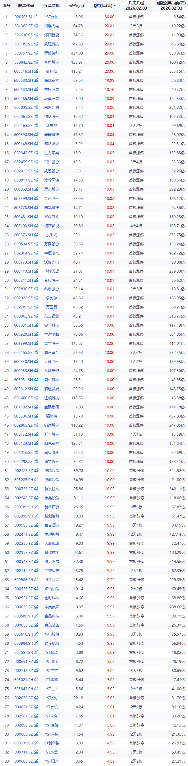Open stock code link 301362.SZ
This screenshot has height=766, width=188.
click(24, 26)
